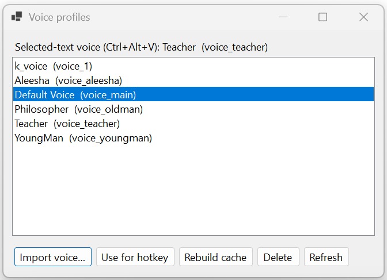387x280 pixels.
Task: Click the Import voice... button
Action: point(53,257)
